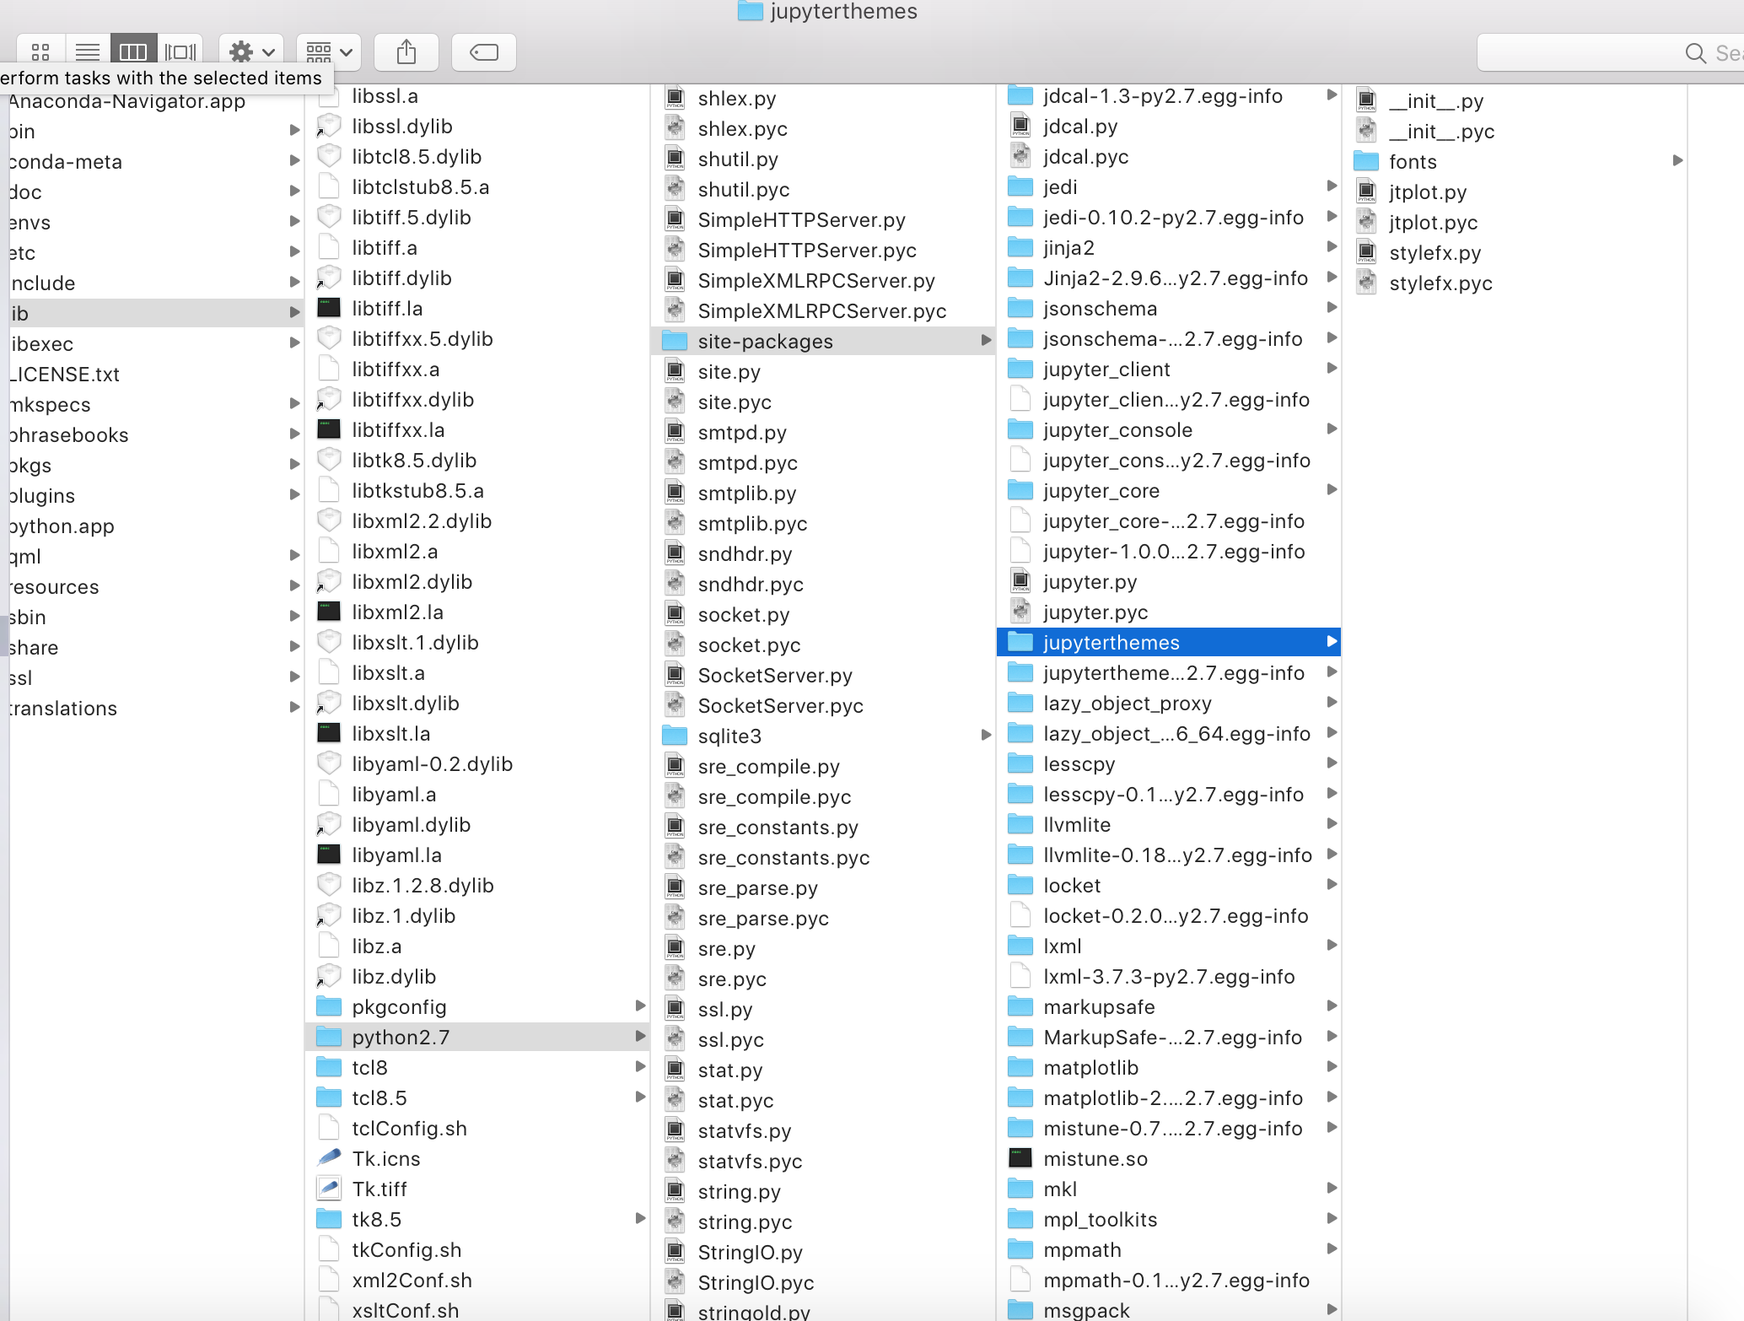Expand the site-packages folder arrow

[x=986, y=341]
